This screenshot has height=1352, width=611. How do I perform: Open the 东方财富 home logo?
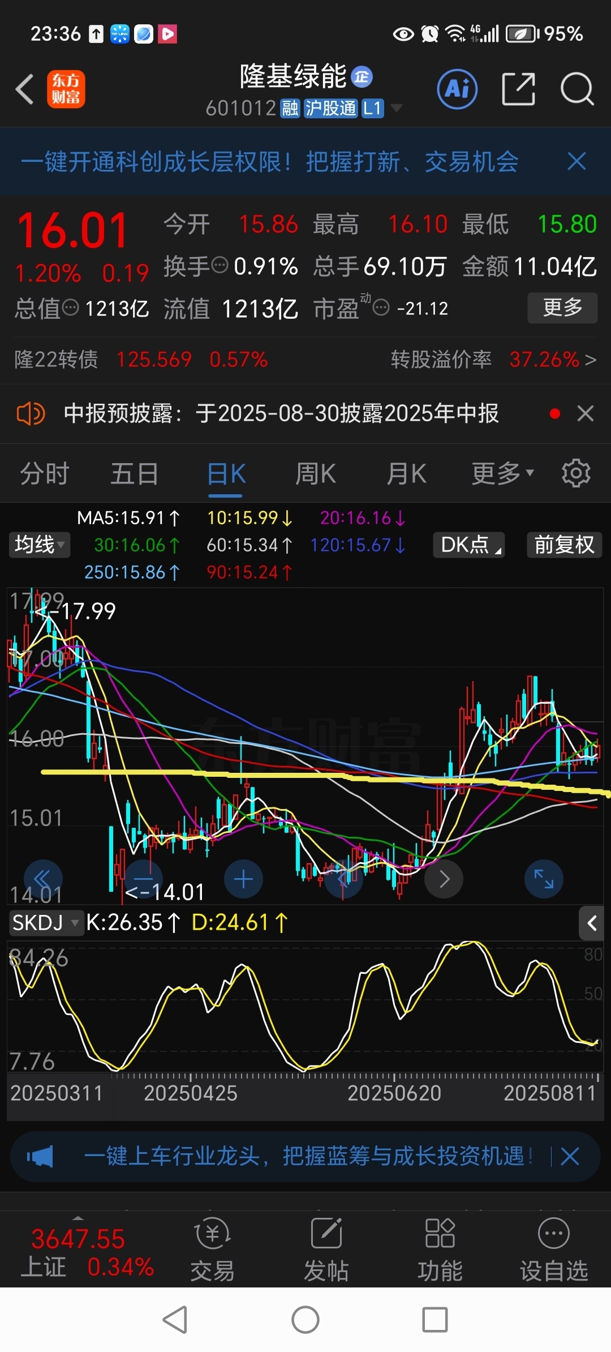click(x=66, y=89)
